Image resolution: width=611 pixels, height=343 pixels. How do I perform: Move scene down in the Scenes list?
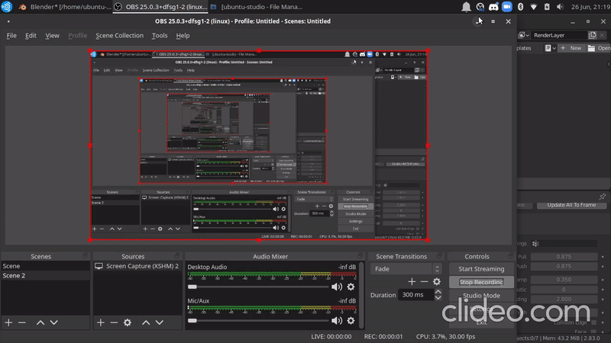53,322
